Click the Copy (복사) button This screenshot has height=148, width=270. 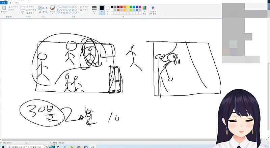click(x=11, y=10)
